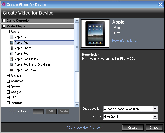Click the Apple iPad device icon
Viewport: 165px width, 133px height.
pos(12,43)
